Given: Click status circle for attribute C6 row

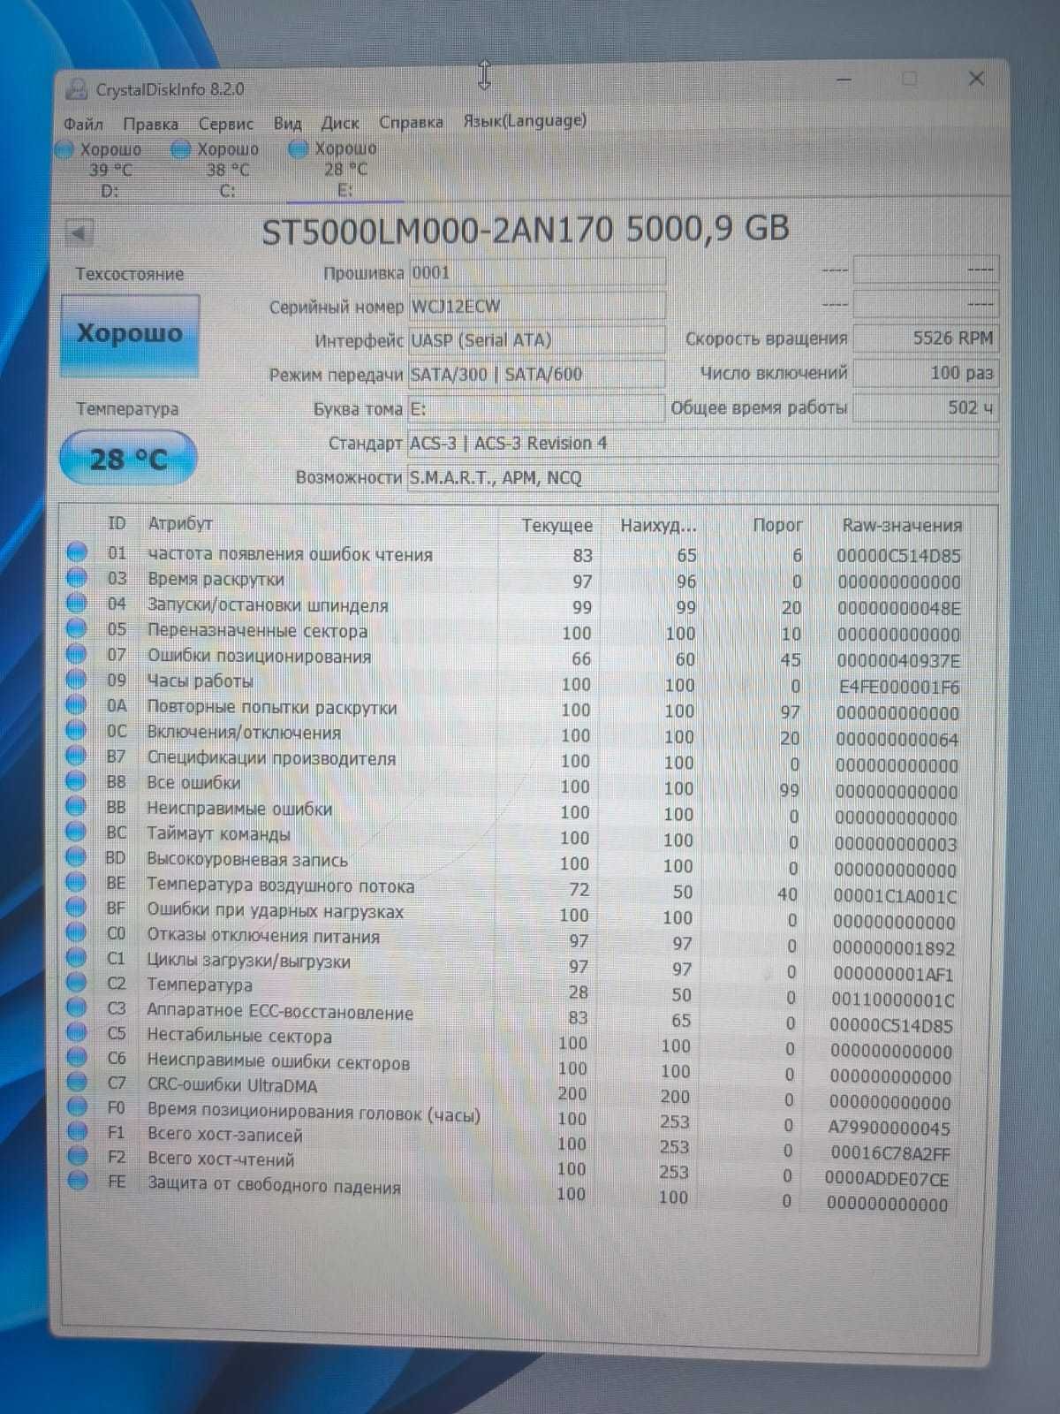Looking at the screenshot, I should click(x=78, y=1057).
